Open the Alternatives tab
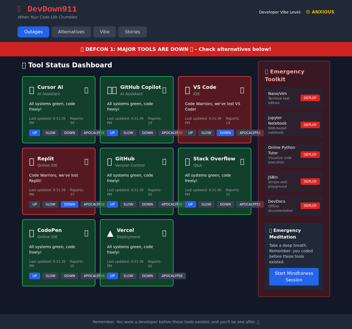 tap(71, 32)
